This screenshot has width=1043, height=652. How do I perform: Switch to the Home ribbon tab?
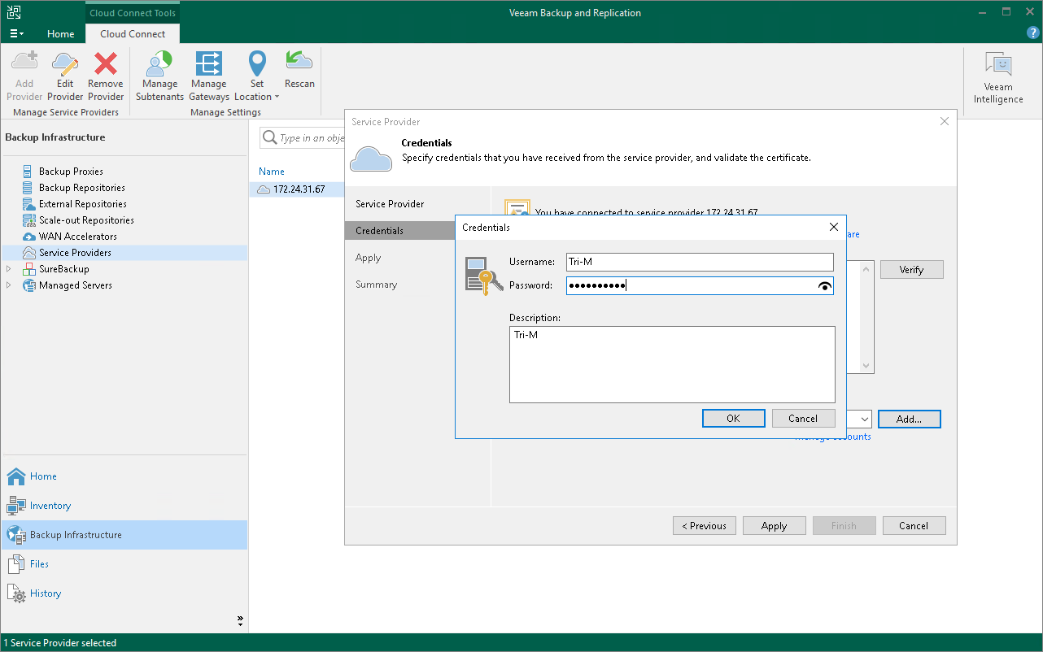coord(60,34)
